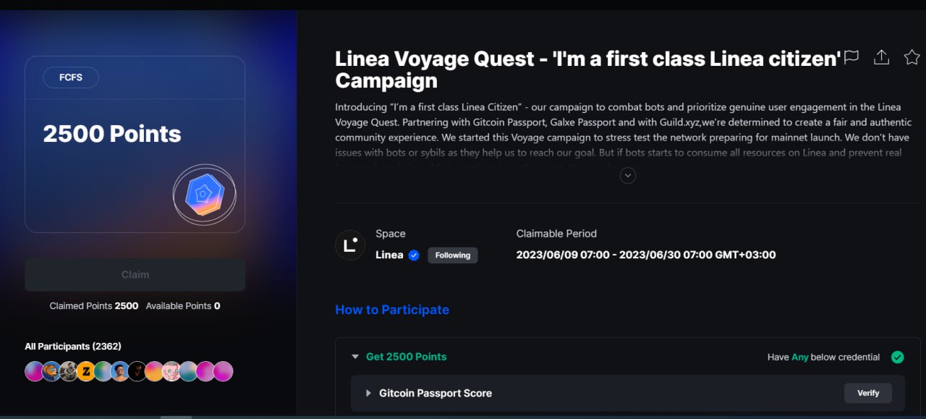The image size is (926, 419).
Task: Expand the campaign description chevron
Action: tap(628, 175)
